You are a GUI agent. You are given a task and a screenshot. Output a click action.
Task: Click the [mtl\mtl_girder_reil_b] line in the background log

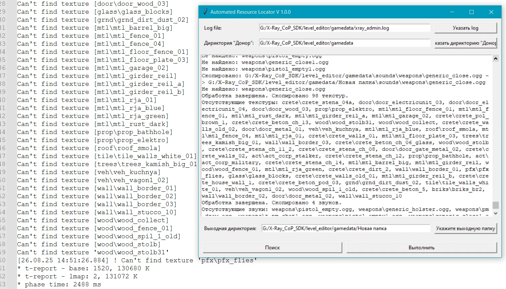tap(101, 92)
